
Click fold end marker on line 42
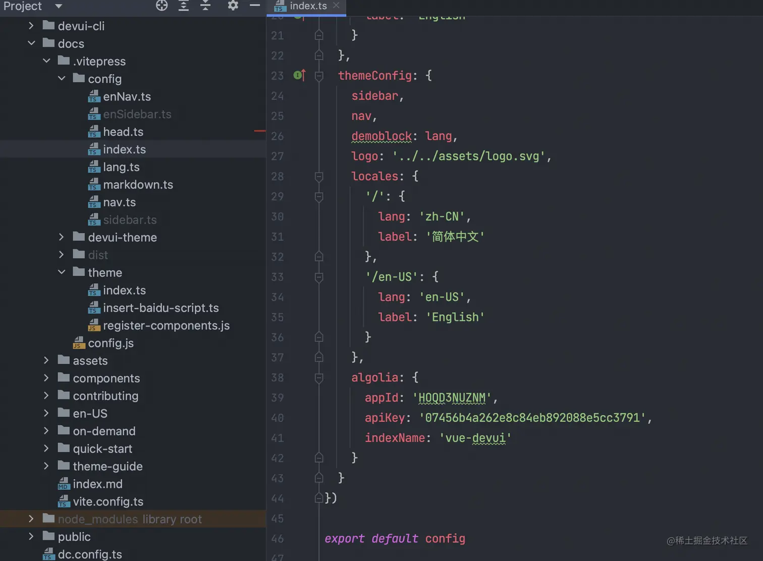coord(319,458)
